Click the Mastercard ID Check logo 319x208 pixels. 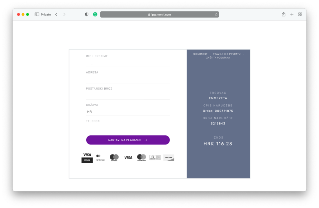pyautogui.click(x=100, y=158)
